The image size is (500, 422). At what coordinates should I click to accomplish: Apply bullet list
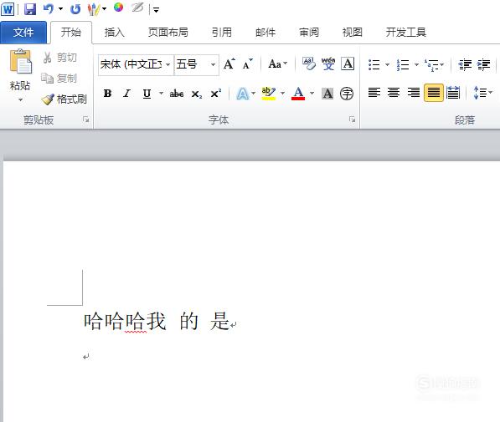[x=374, y=64]
